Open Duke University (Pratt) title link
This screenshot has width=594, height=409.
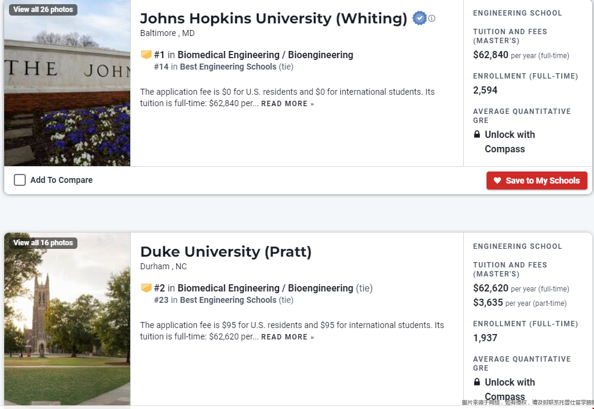tap(226, 252)
